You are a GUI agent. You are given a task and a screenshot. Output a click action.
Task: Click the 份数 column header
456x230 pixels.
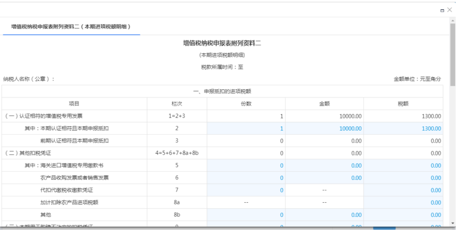(x=246, y=104)
